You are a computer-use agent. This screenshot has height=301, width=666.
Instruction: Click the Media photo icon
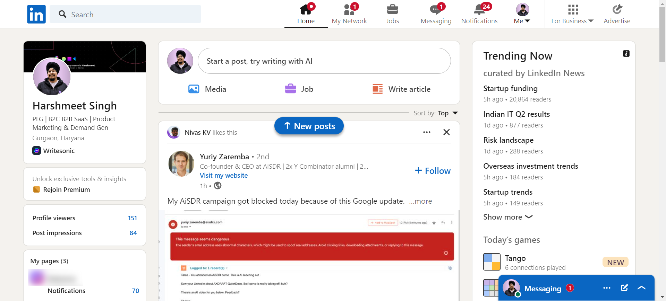[x=194, y=89]
